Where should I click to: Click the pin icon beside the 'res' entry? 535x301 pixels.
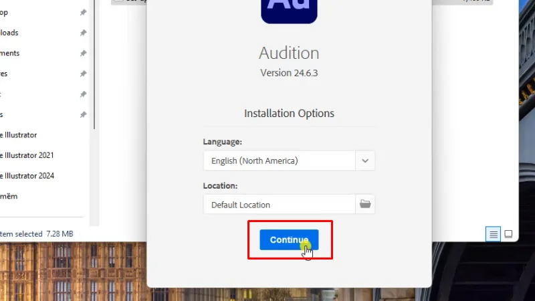[83, 74]
